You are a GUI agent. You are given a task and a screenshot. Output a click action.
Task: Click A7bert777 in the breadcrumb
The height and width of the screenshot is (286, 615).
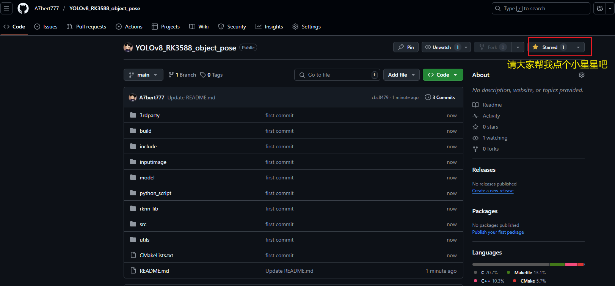coord(47,8)
